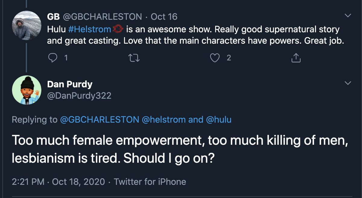Click @GBCHARLESTON in the Replying to line
The height and width of the screenshot is (198, 362).
(x=100, y=120)
